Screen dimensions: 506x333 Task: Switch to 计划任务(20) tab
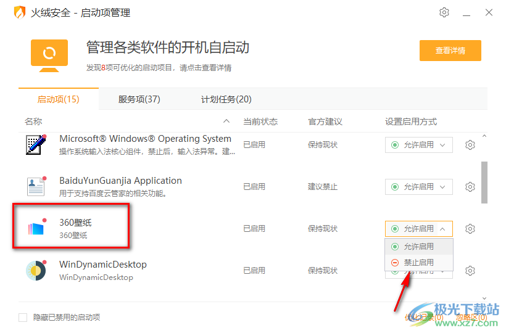(226, 99)
